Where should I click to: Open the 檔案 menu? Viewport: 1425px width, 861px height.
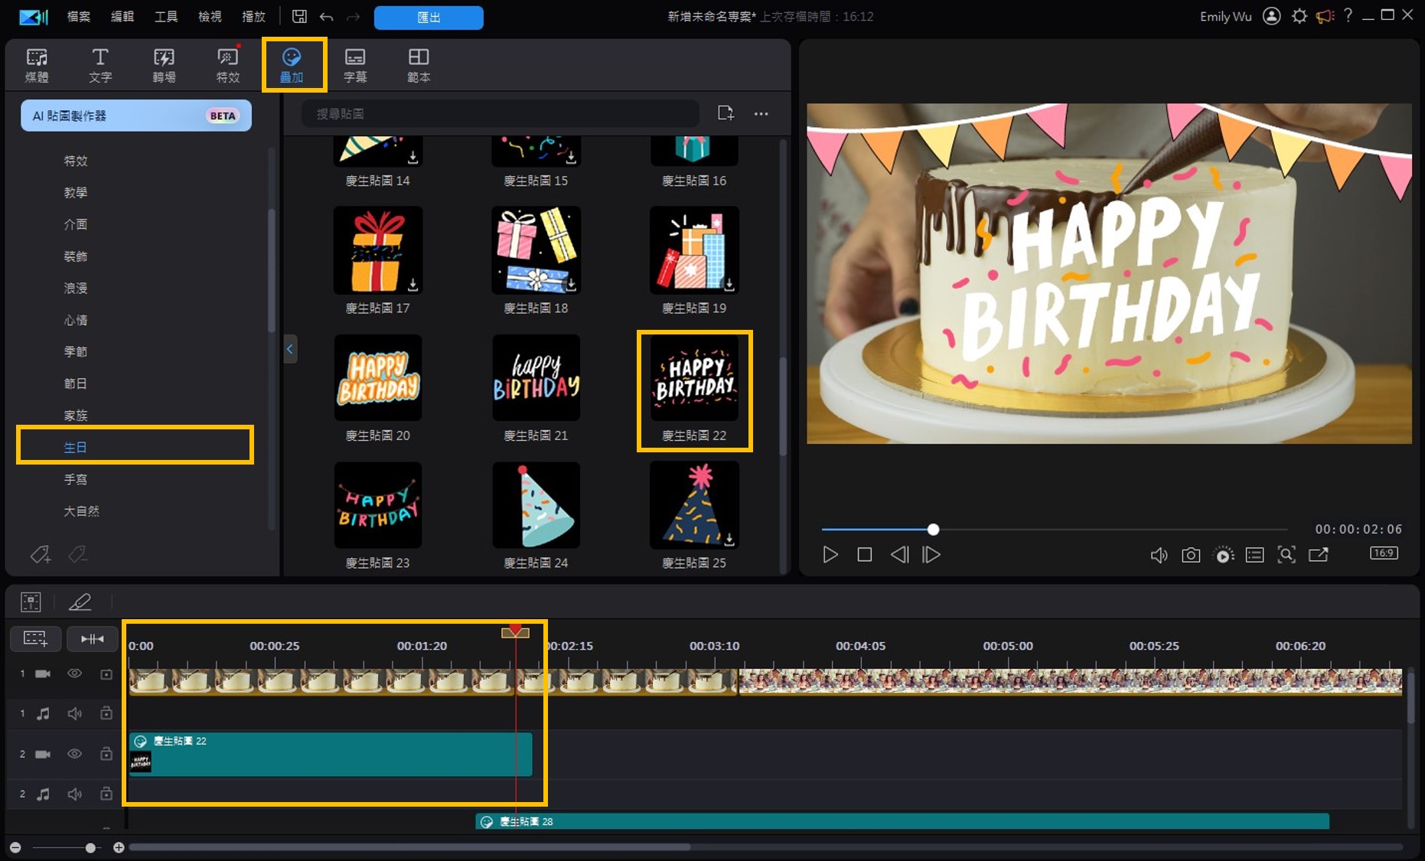[x=78, y=17]
